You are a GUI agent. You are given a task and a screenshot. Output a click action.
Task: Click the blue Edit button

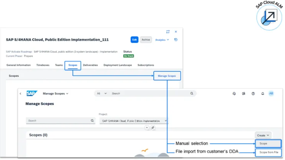(134, 40)
